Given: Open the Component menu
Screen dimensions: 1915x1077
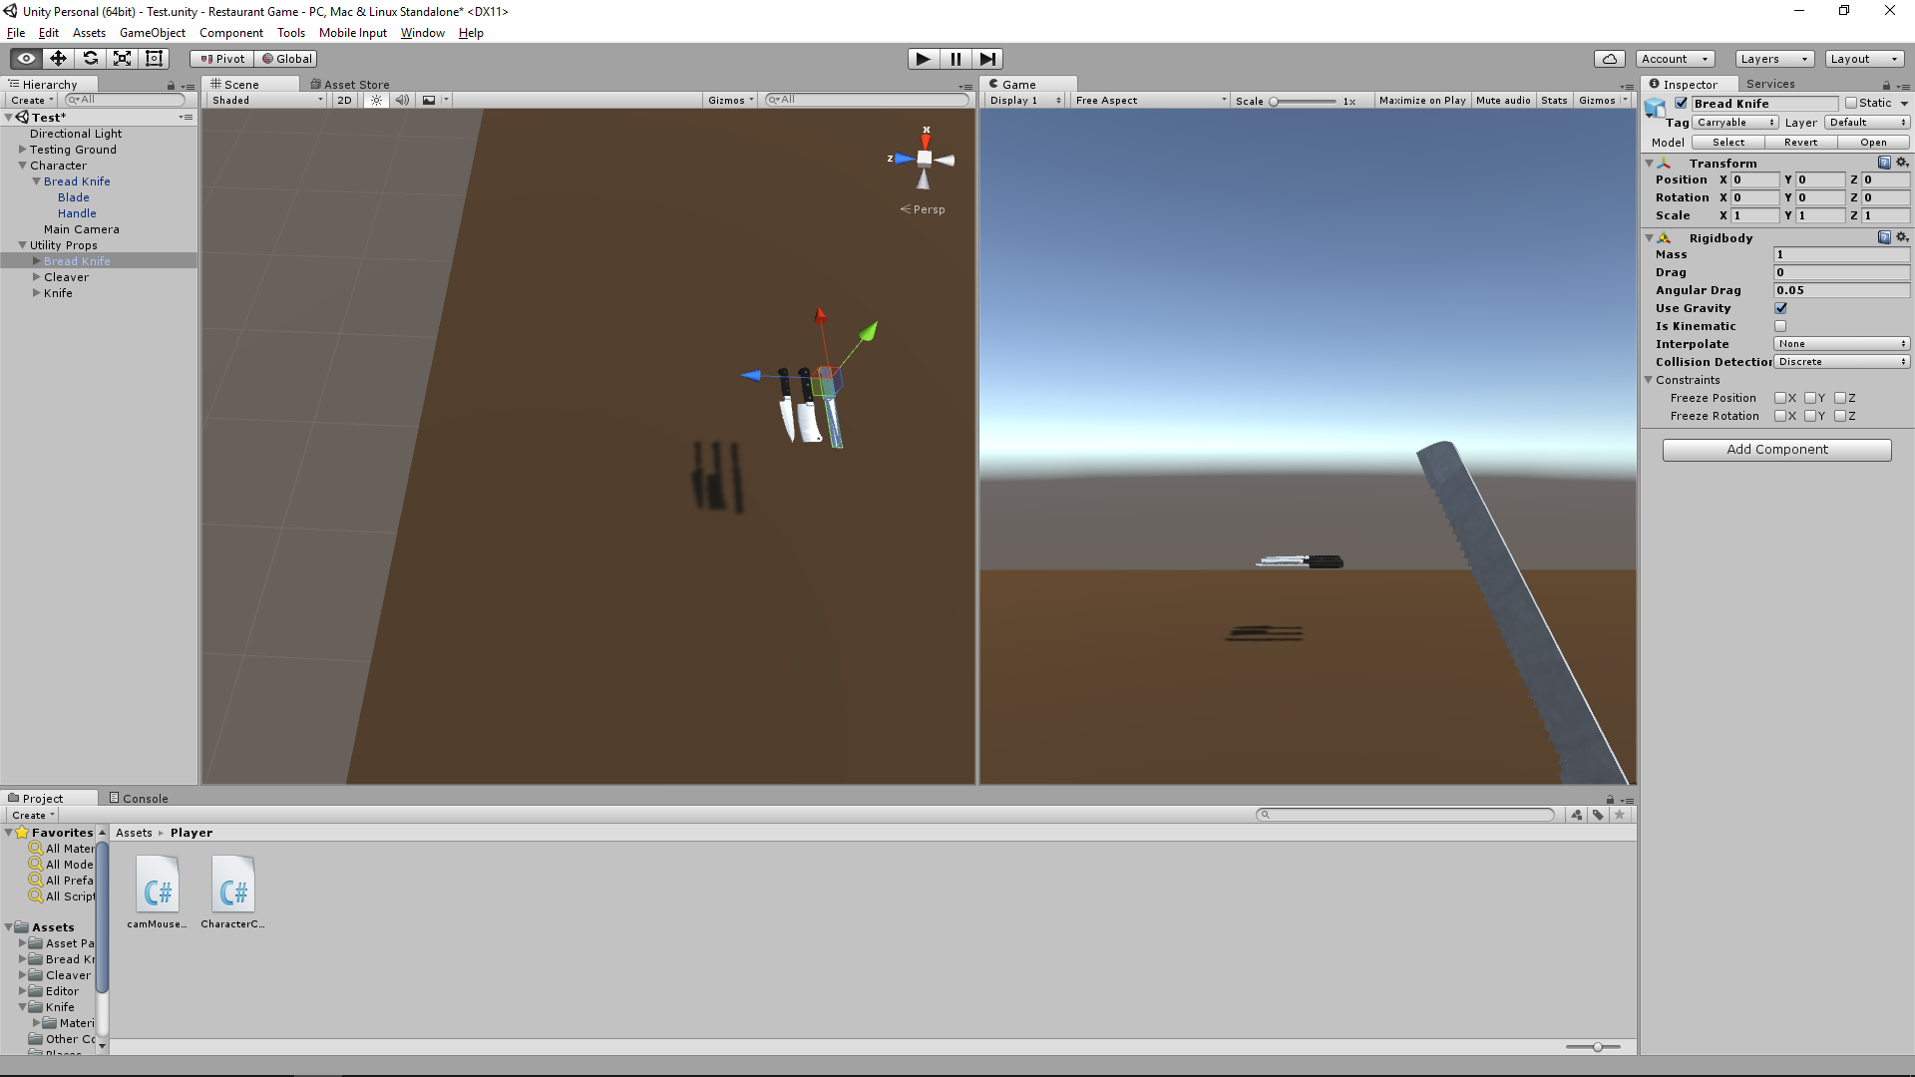Looking at the screenshot, I should point(231,33).
